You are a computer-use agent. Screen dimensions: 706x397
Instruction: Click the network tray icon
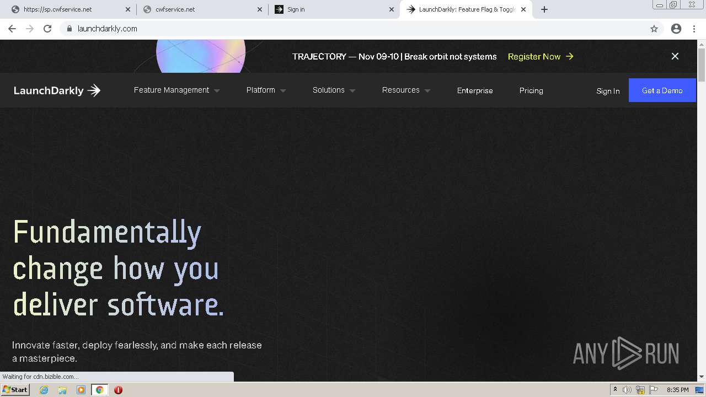[640, 390]
